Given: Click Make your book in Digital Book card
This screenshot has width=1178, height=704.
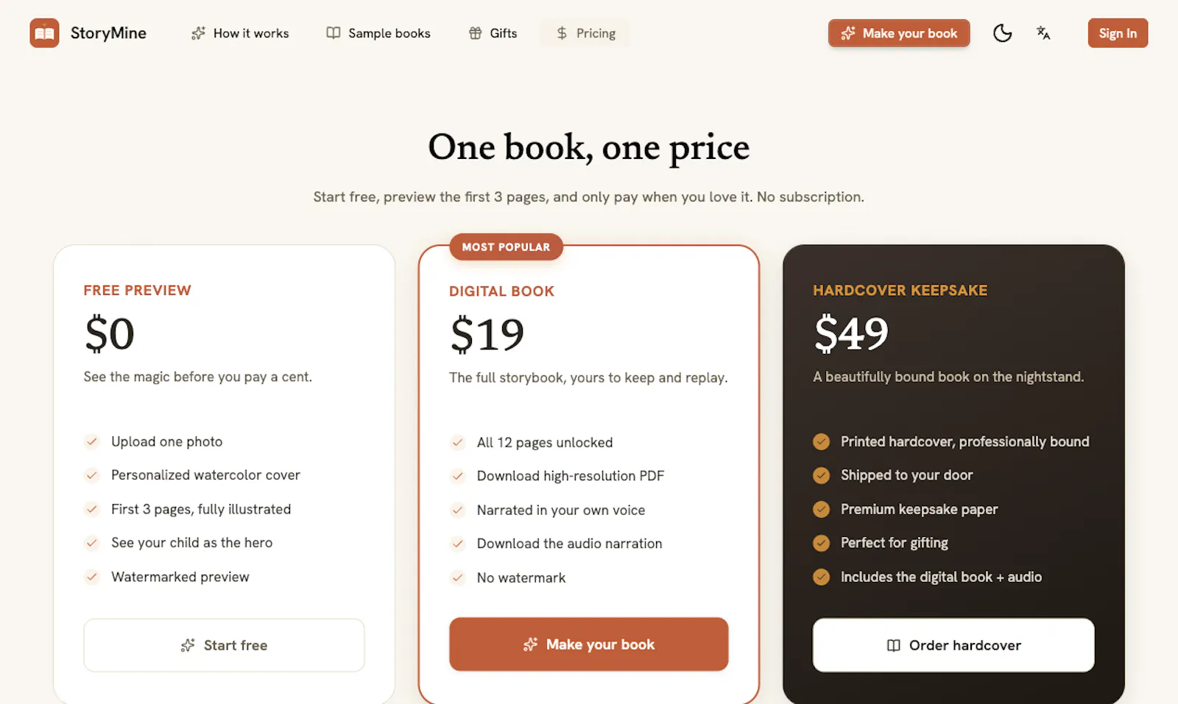Looking at the screenshot, I should [589, 644].
